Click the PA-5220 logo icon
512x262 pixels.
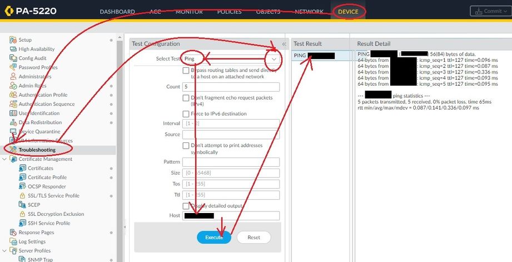pos(9,11)
